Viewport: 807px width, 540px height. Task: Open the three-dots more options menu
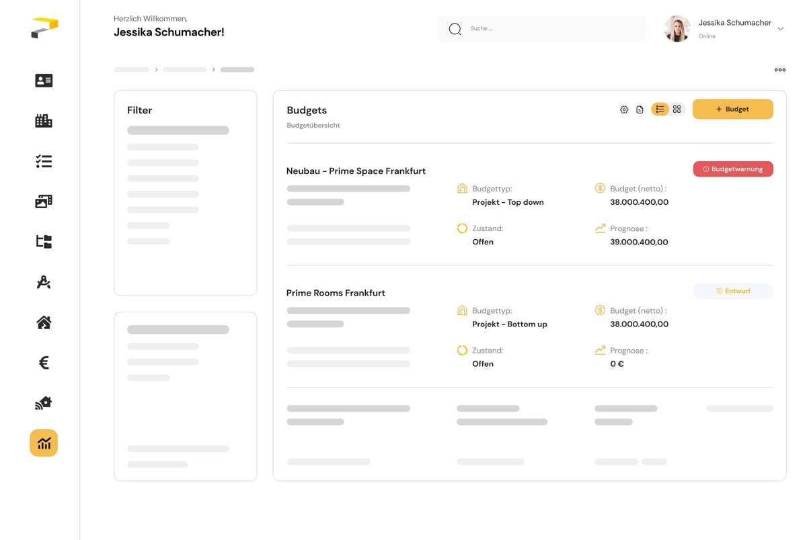pos(780,70)
